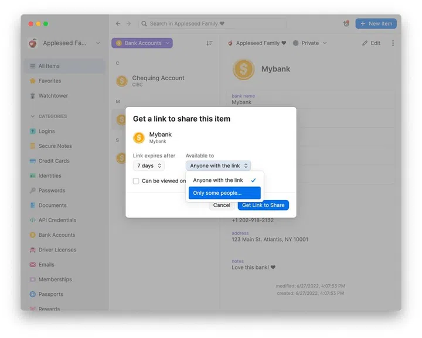Open the Favorites sidebar item
Screen dimensions: 422x338
click(x=64, y=81)
